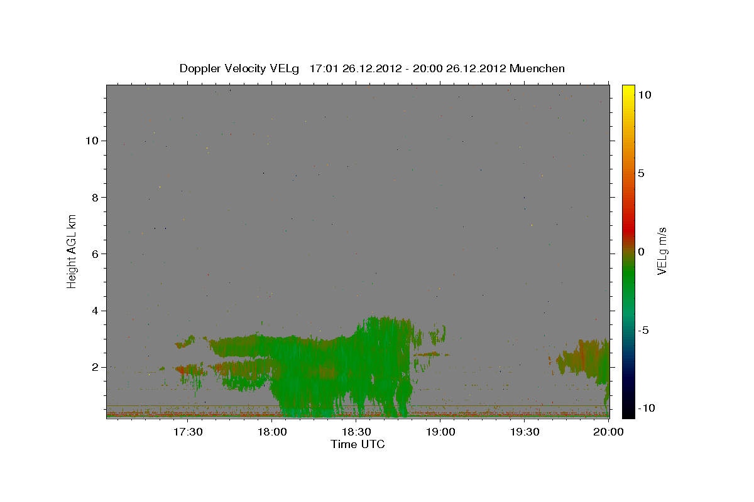
Task: Click the 19:30 time tick label
Action: coord(524,432)
